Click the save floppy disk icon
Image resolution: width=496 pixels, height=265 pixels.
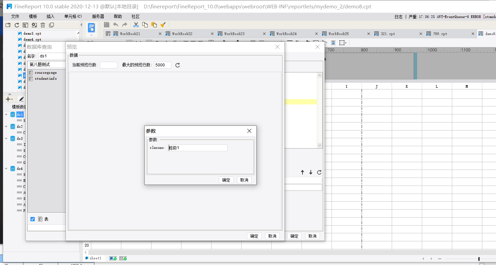[x=107, y=25]
